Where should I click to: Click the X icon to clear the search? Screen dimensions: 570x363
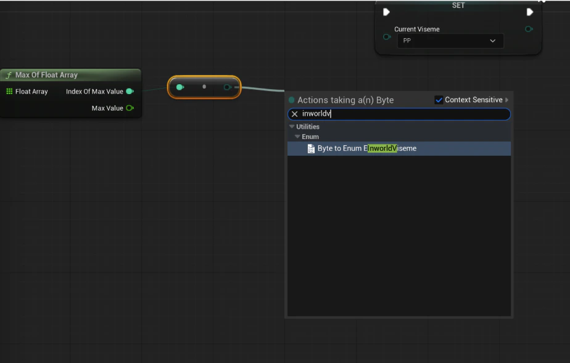point(295,114)
